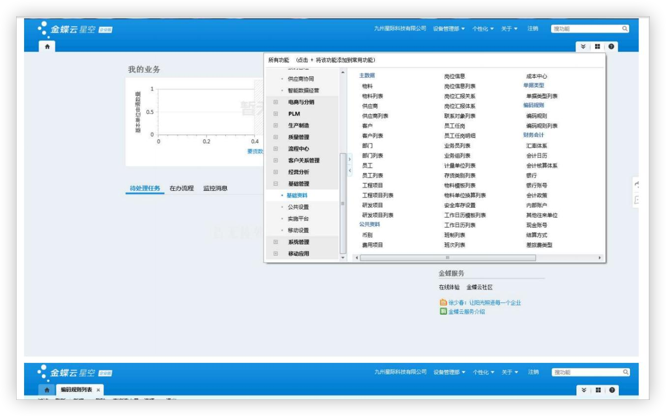Viewport: 666px width, 416px height.
Task: Click the magnifier search icon in the upper header
Action: (x=625, y=29)
